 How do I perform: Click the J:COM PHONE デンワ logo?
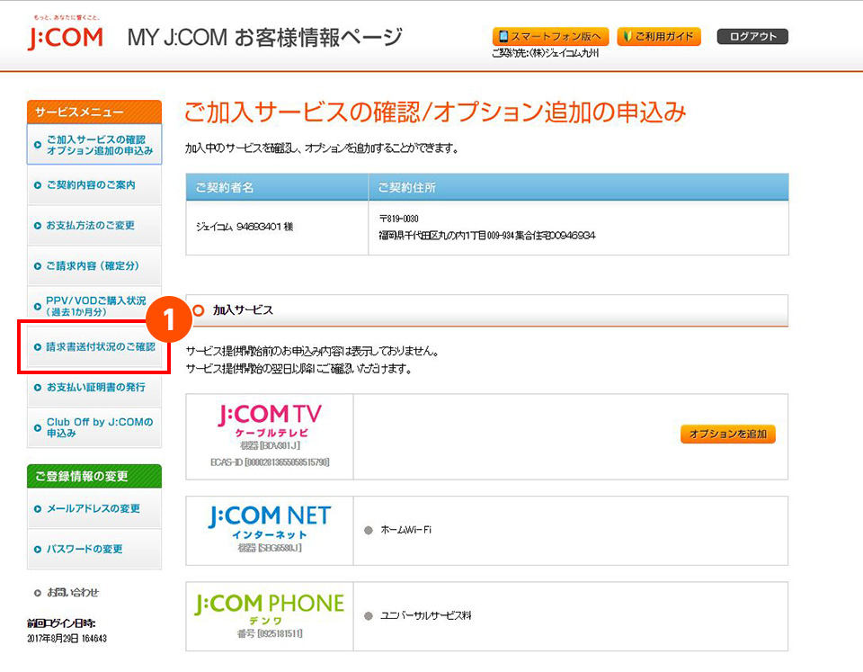click(270, 609)
